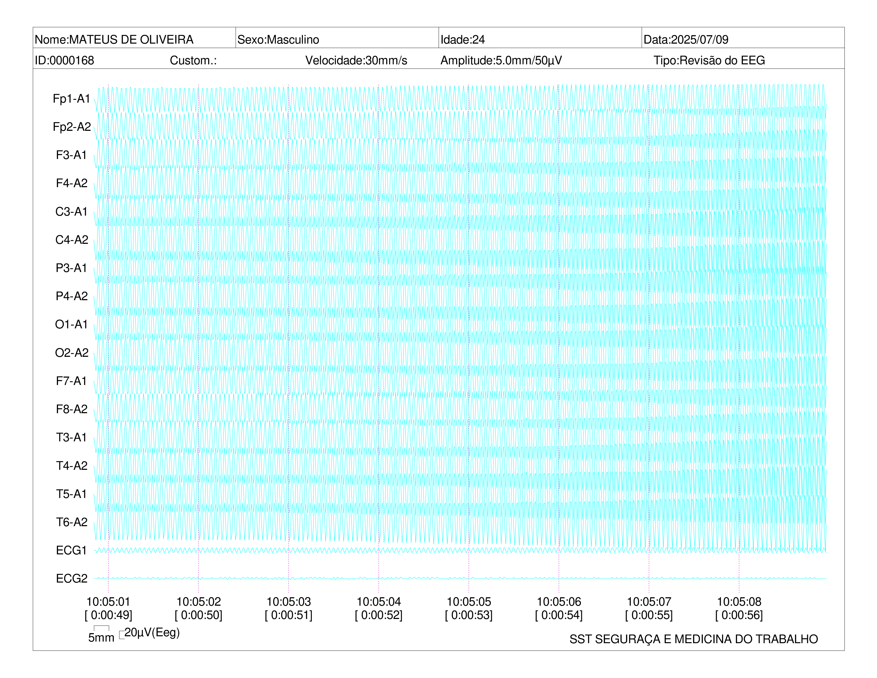Click the Amplitude:5.0mm/50µV value
877x678 pixels.
point(501,60)
